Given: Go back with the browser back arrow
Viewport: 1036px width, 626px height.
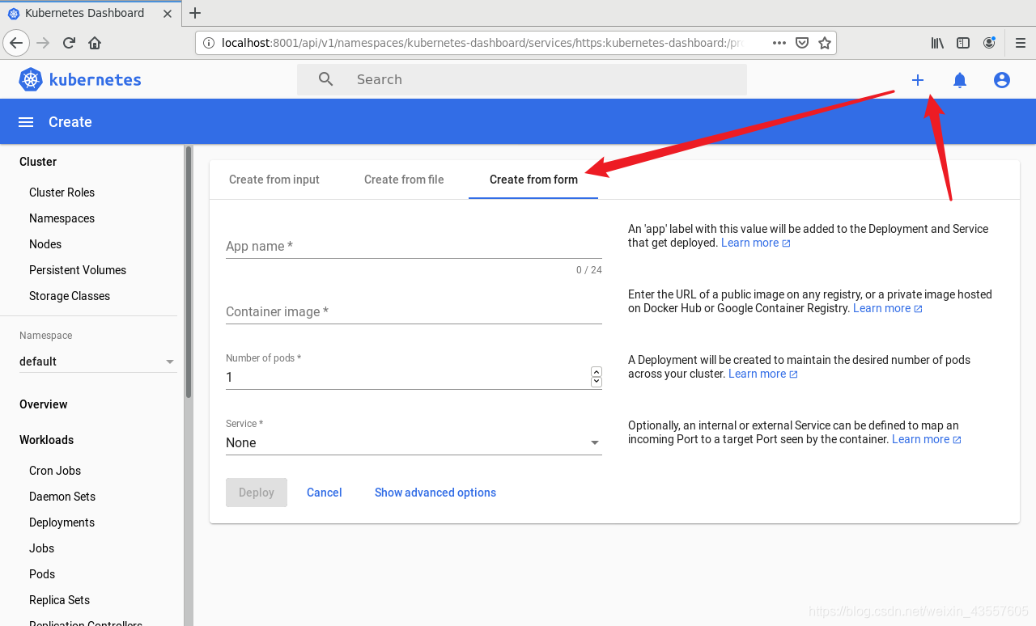Looking at the screenshot, I should click(x=17, y=43).
